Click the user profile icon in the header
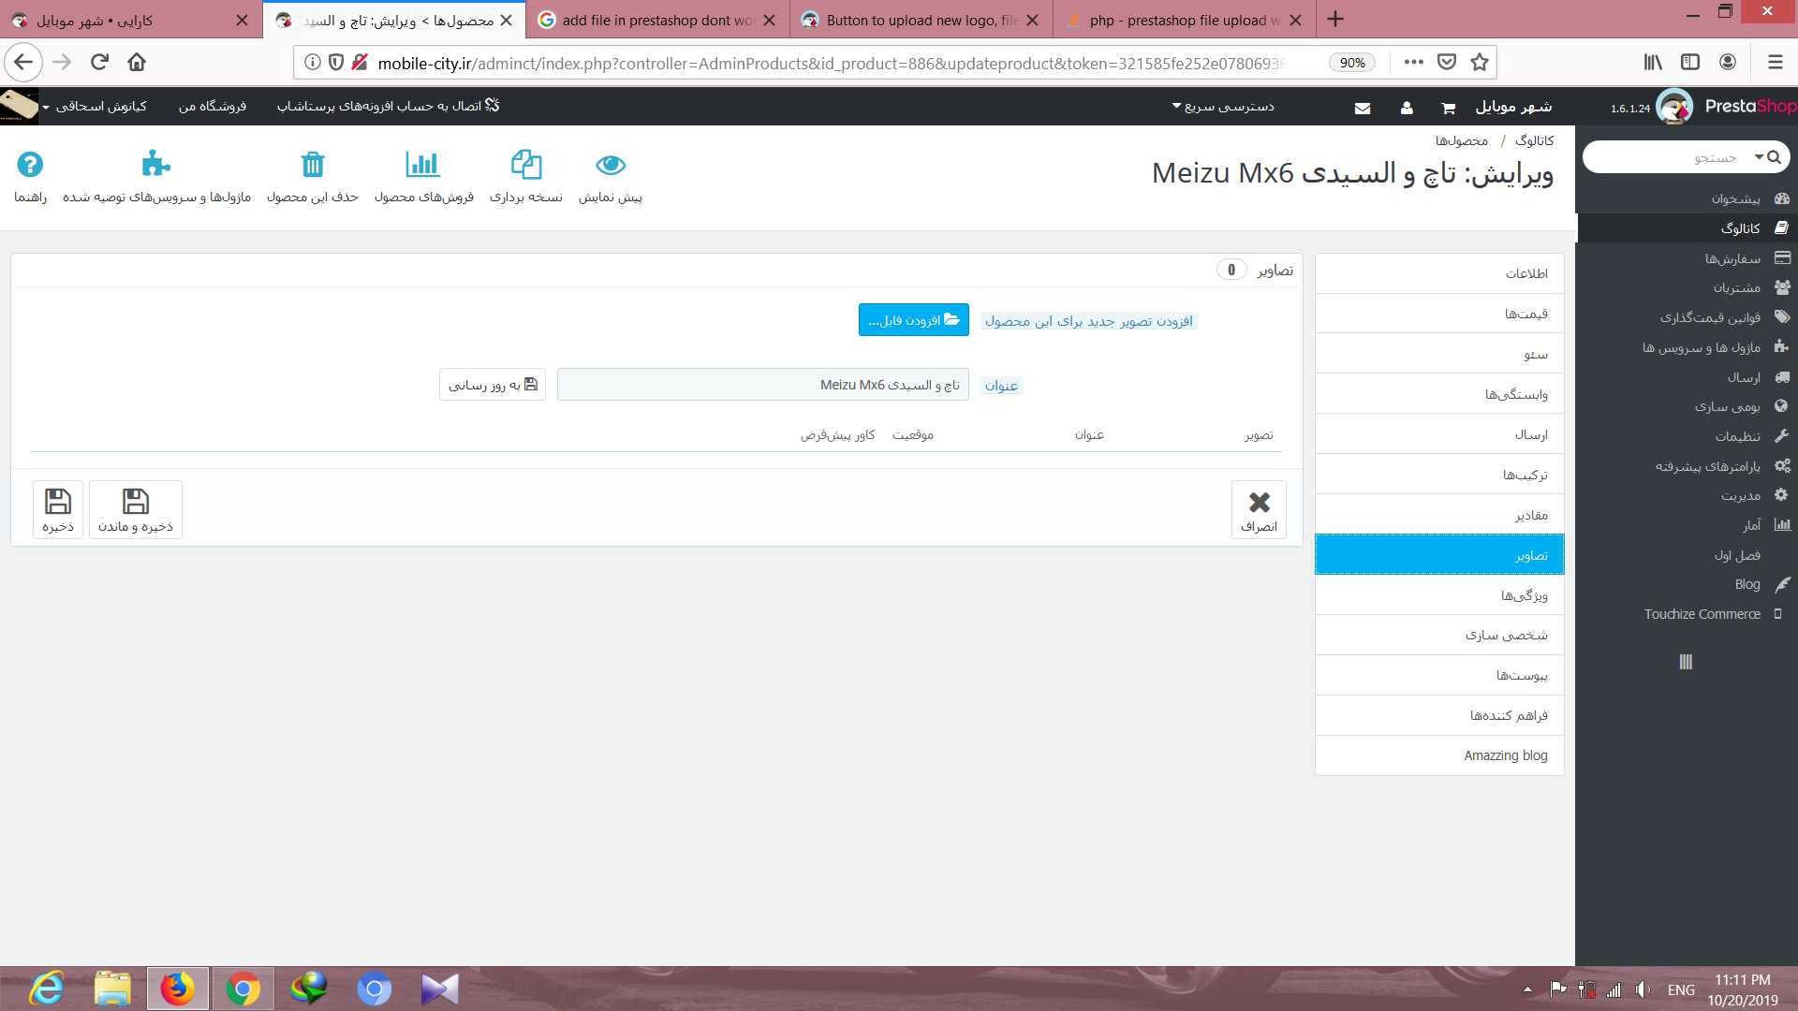The height and width of the screenshot is (1011, 1798). 1407,108
